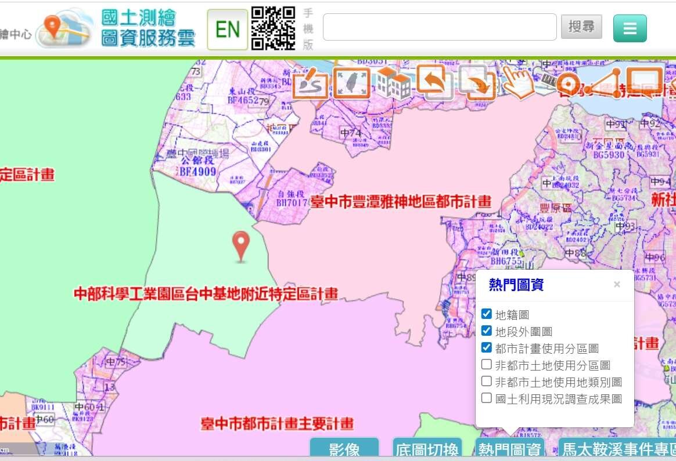Click the 熱門圖資 bottom tab
Viewport: 676px width, 461px height.
pyautogui.click(x=510, y=448)
